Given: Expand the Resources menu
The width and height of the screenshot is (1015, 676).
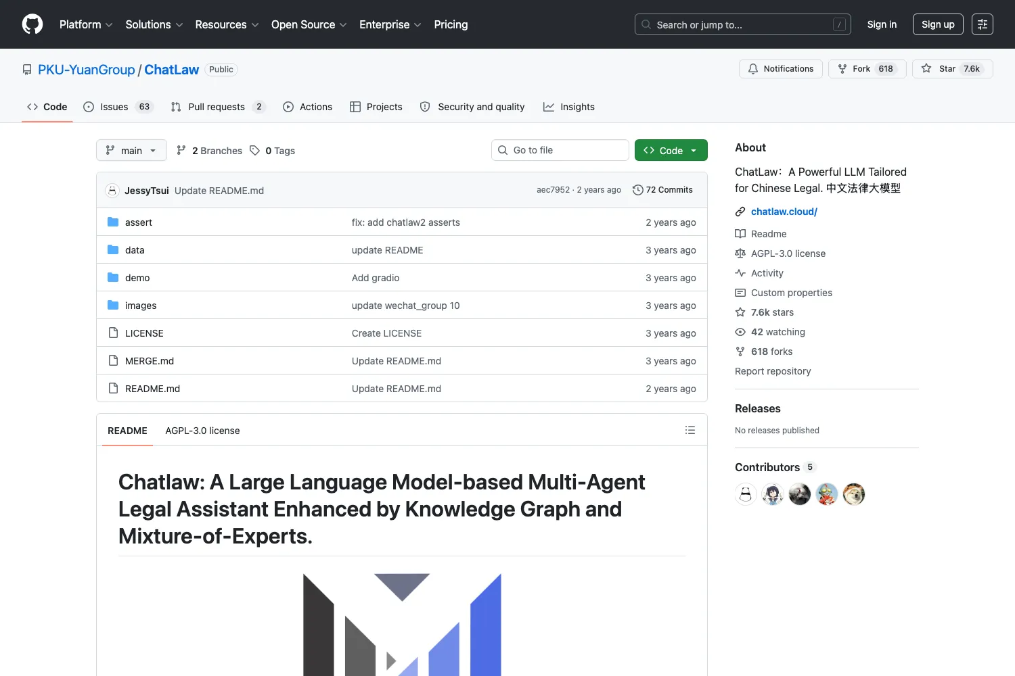Looking at the screenshot, I should click(227, 24).
